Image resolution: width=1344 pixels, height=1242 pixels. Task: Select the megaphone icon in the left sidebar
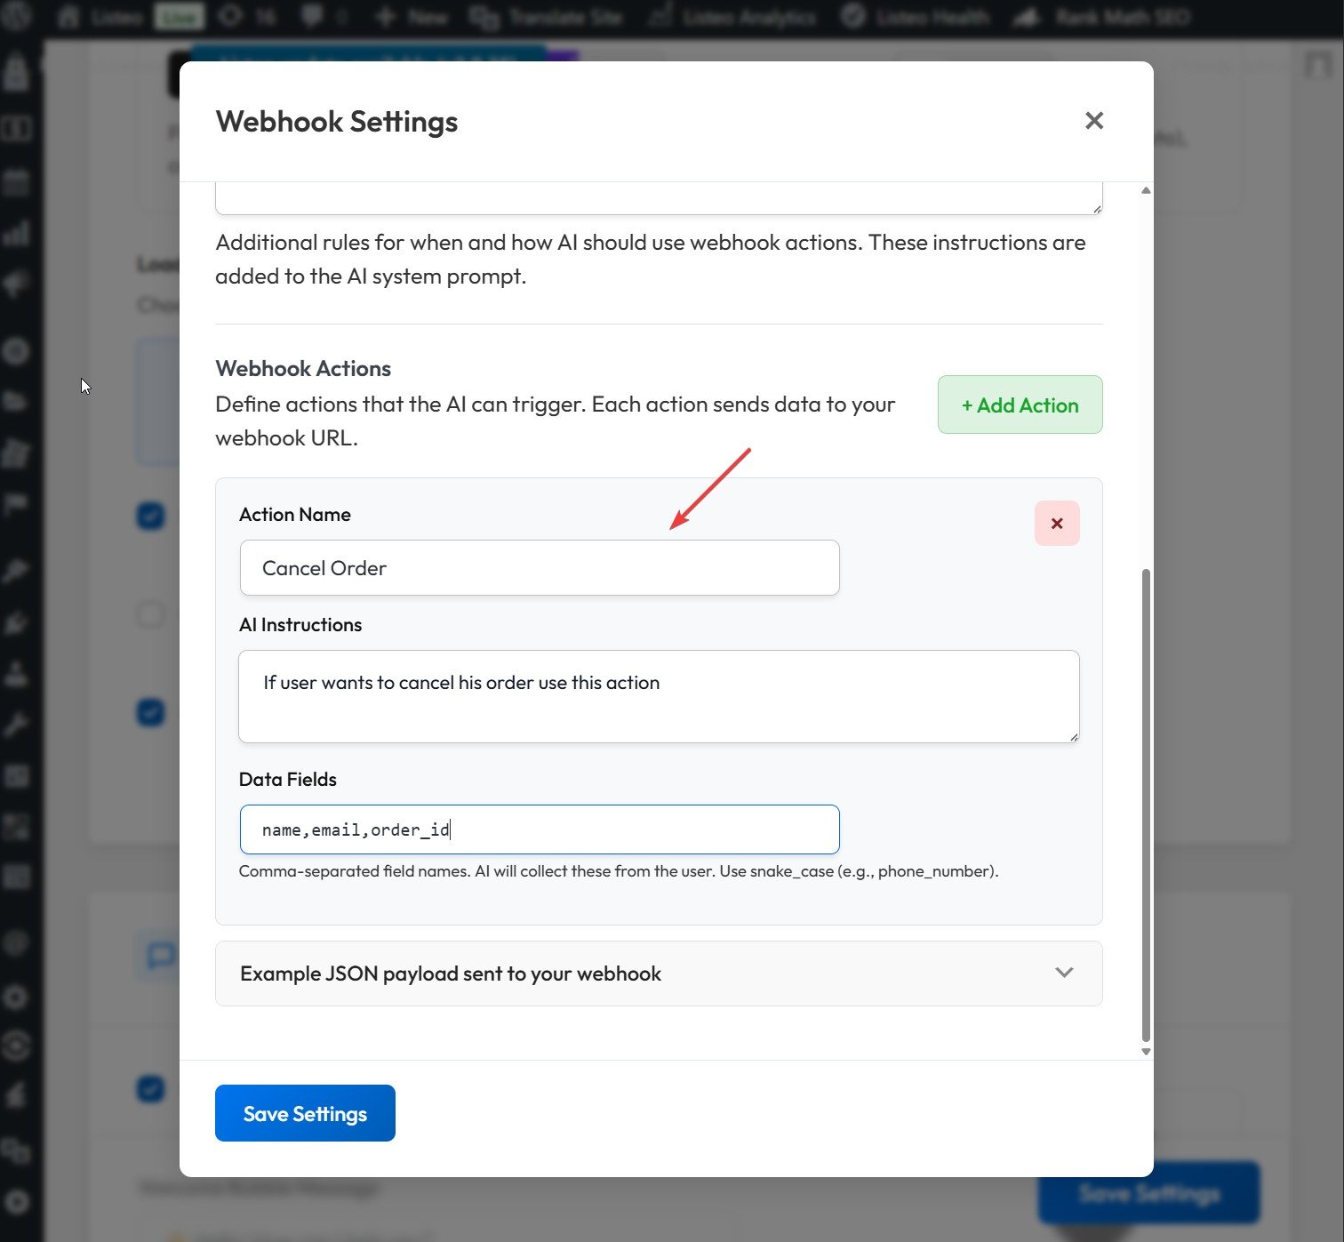click(x=16, y=284)
